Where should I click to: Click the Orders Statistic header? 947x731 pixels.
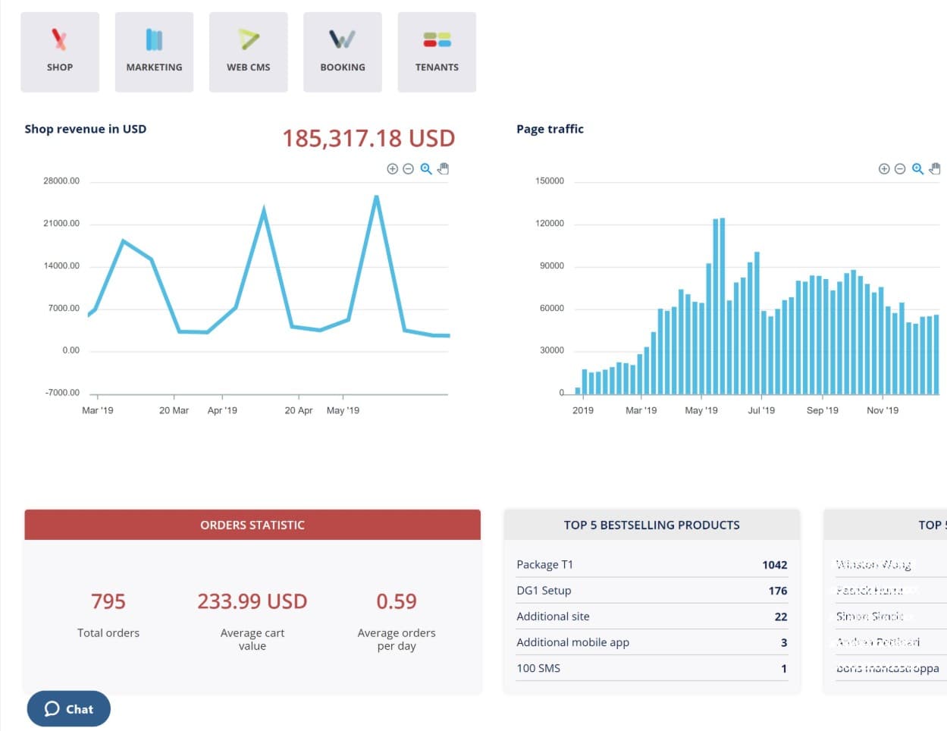pyautogui.click(x=252, y=525)
